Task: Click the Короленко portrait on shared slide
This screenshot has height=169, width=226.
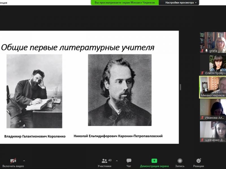Action: 34,91
